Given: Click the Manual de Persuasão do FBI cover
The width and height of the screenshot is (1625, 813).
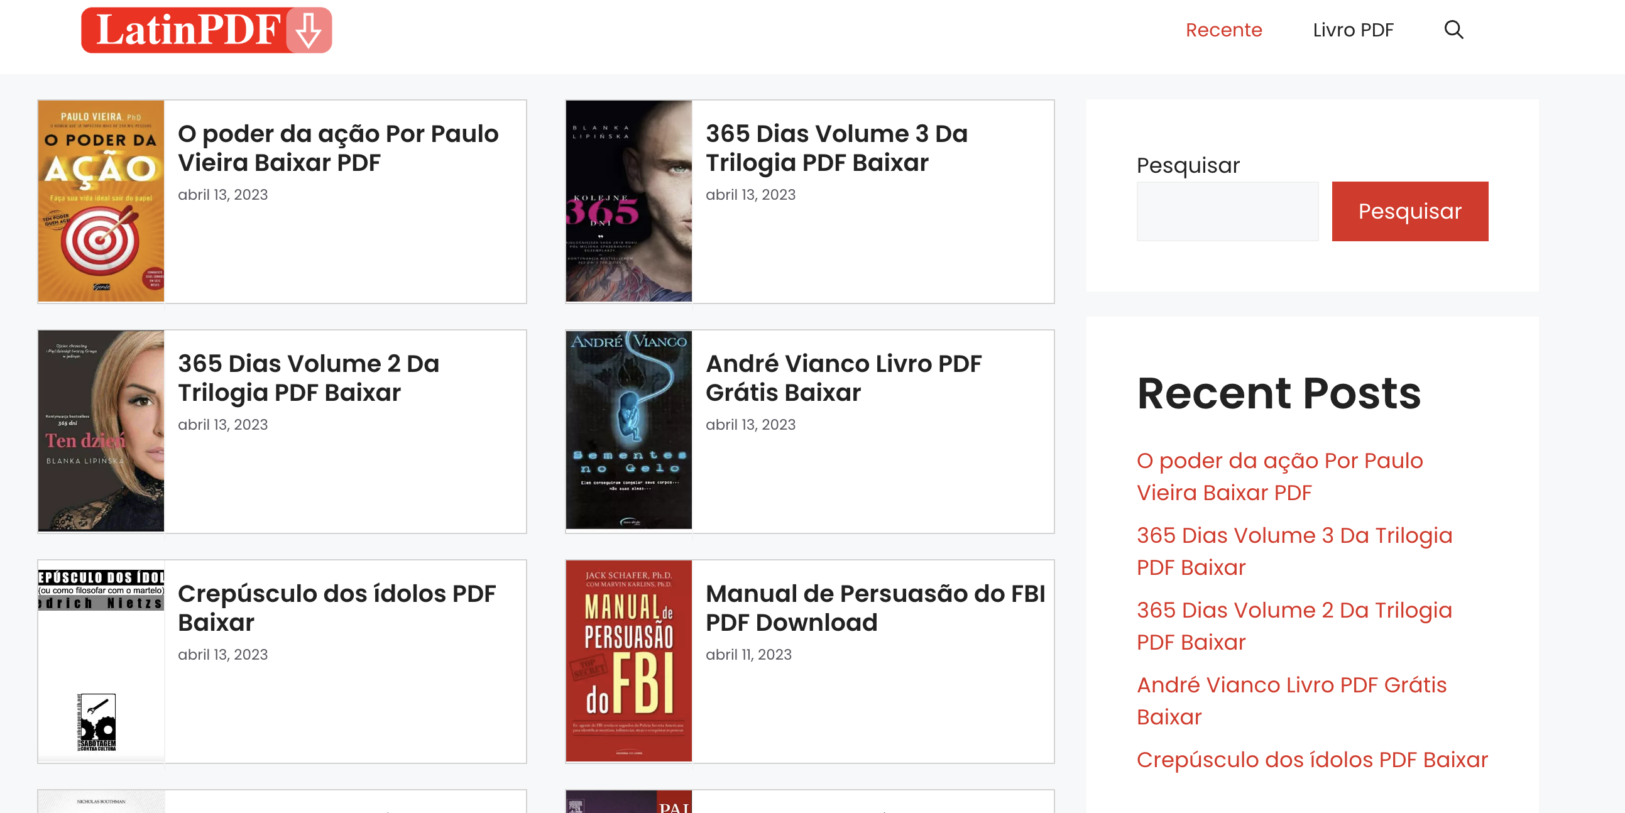Looking at the screenshot, I should coord(628,661).
